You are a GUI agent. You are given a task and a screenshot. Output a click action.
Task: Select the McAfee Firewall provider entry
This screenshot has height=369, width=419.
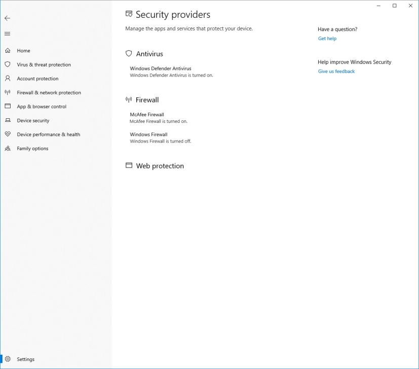[146, 114]
